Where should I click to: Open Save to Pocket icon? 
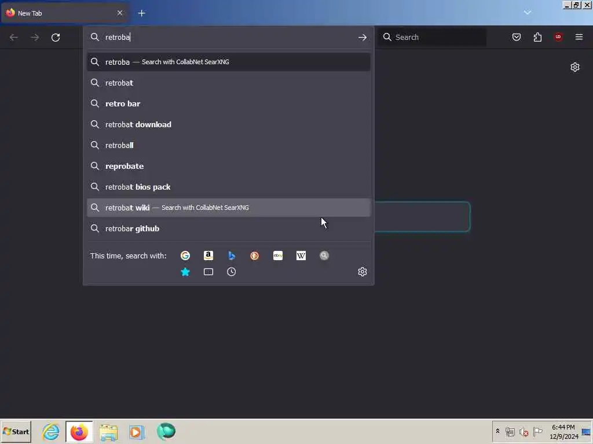(517, 37)
